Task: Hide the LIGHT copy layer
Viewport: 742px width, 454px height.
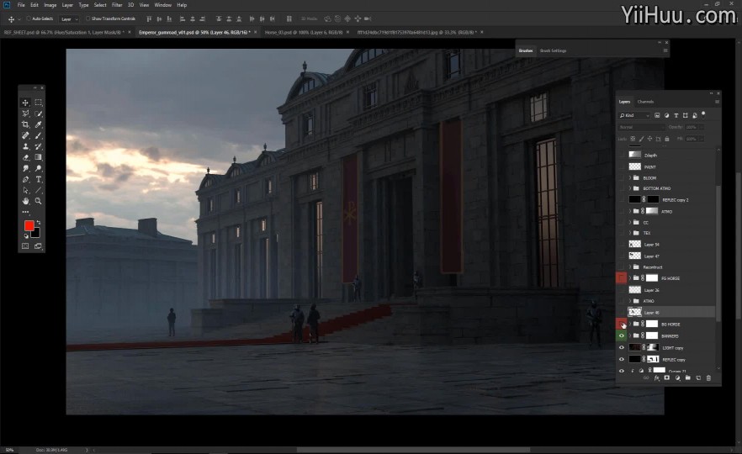Action: 622,347
